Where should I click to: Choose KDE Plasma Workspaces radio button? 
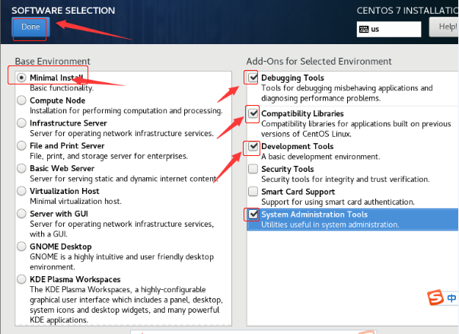click(21, 279)
